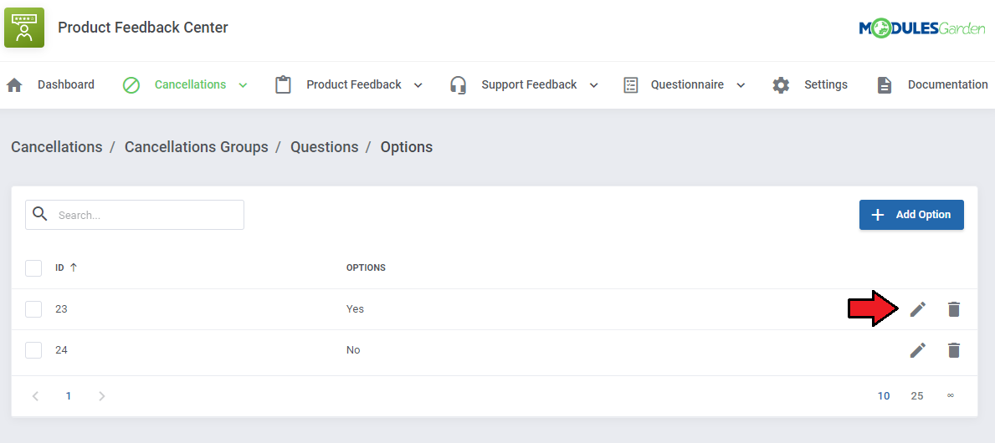Open the Cancellations menu item
The height and width of the screenshot is (443, 995).
click(x=190, y=84)
